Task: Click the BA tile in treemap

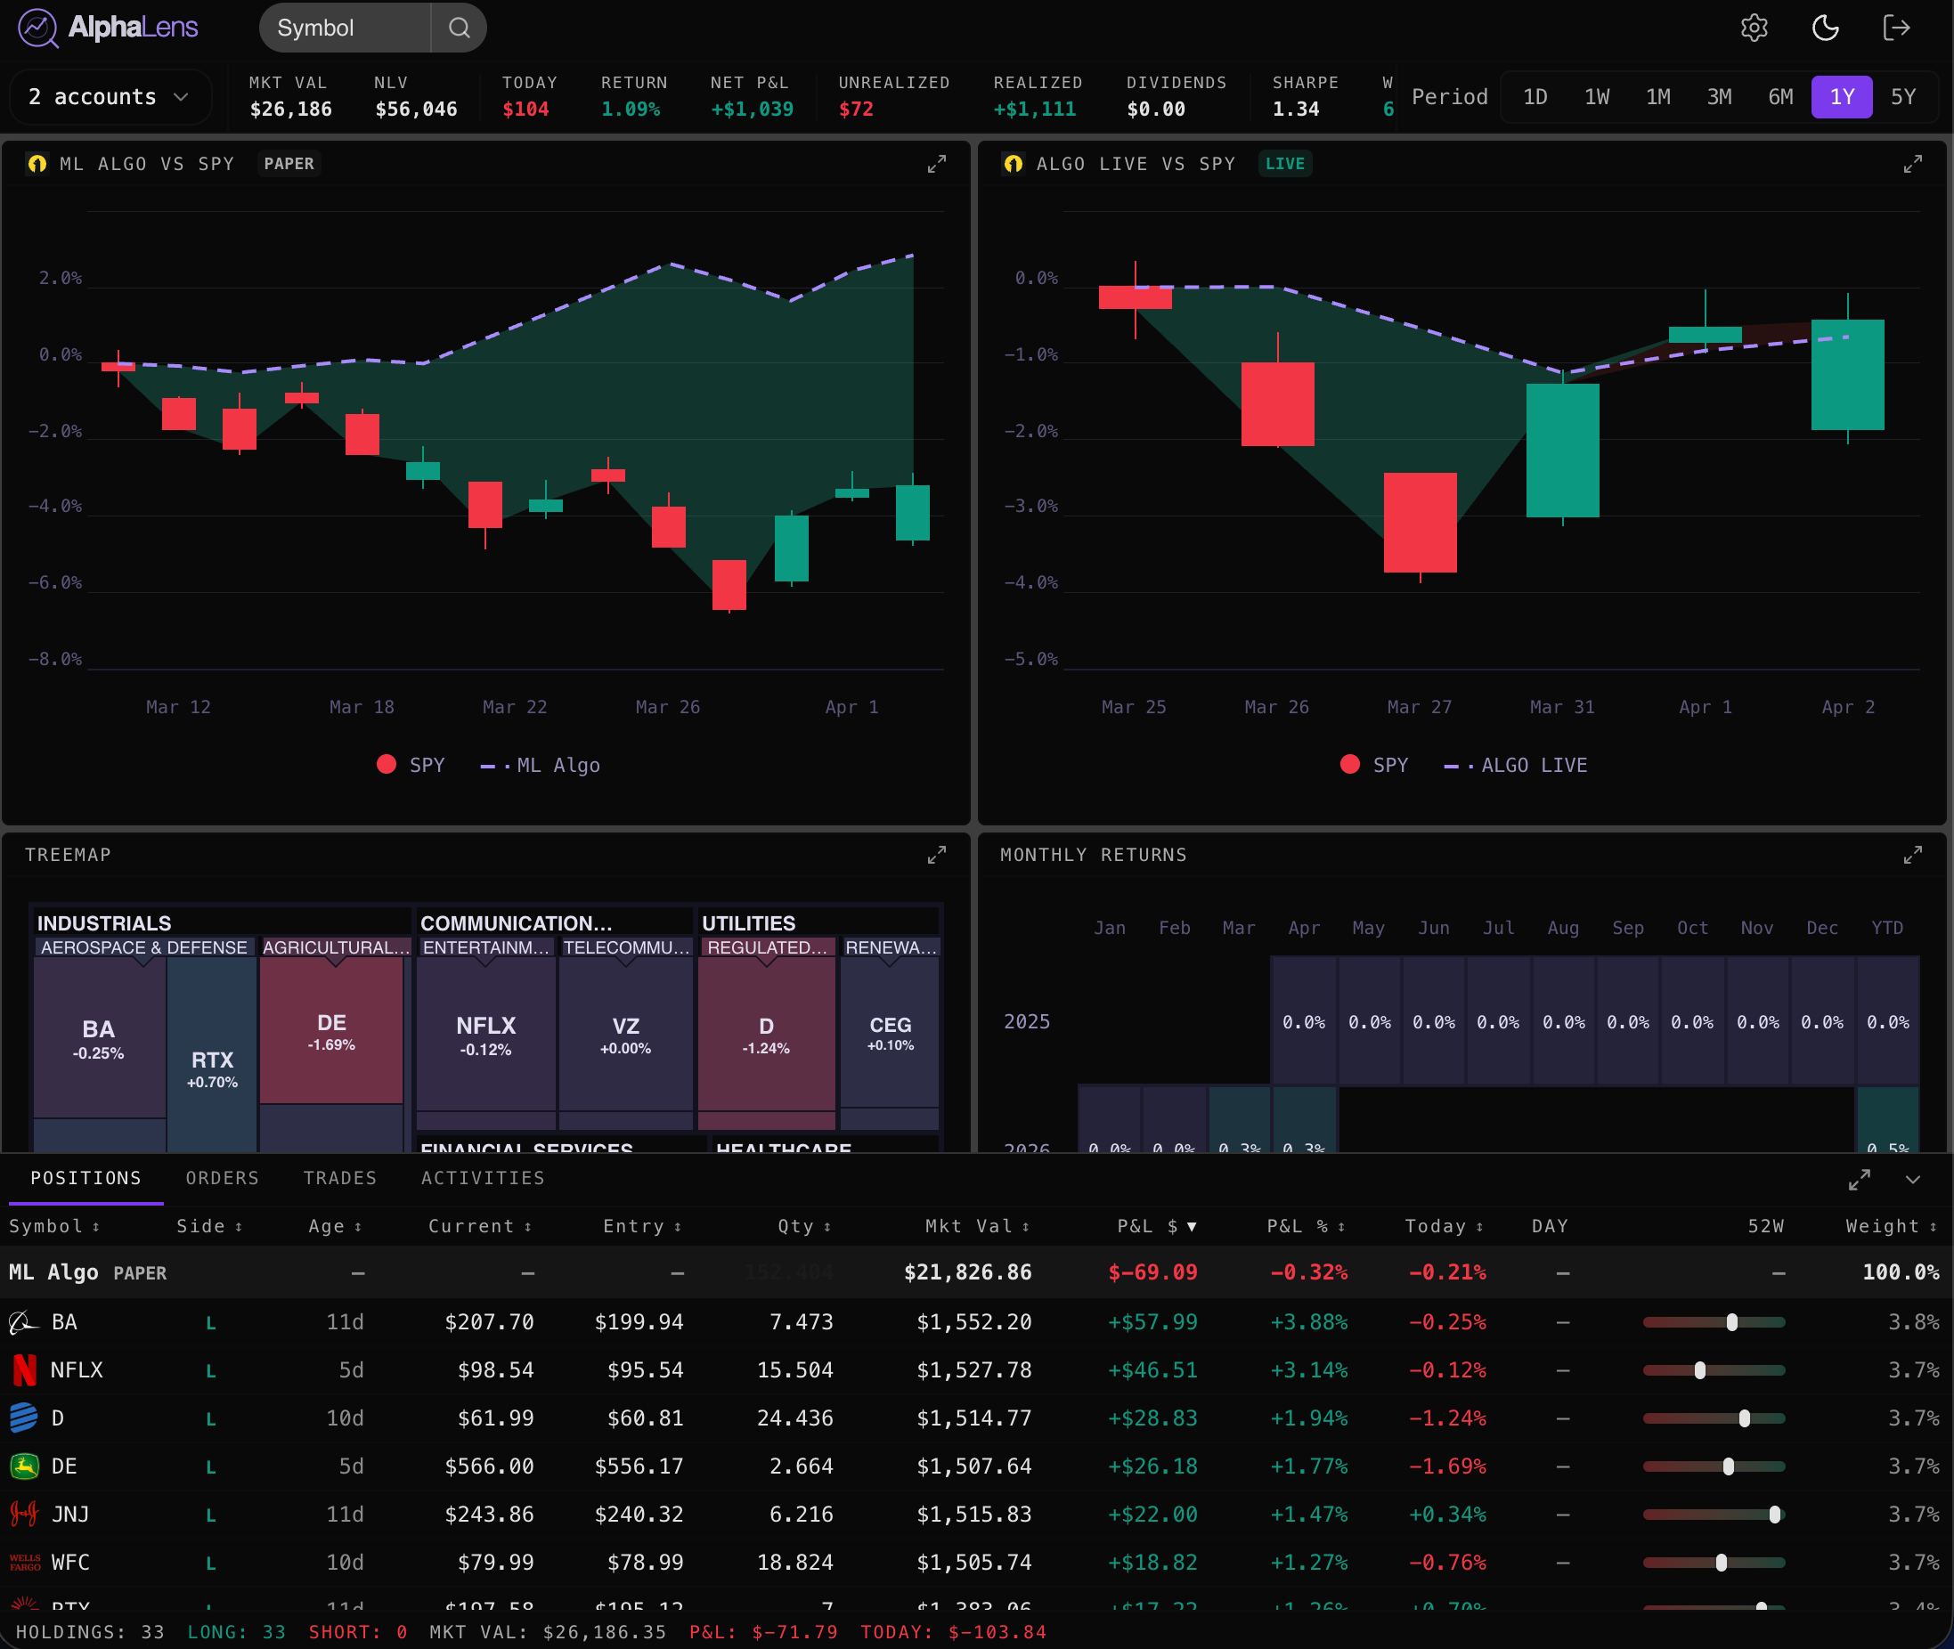Action: coord(99,1037)
